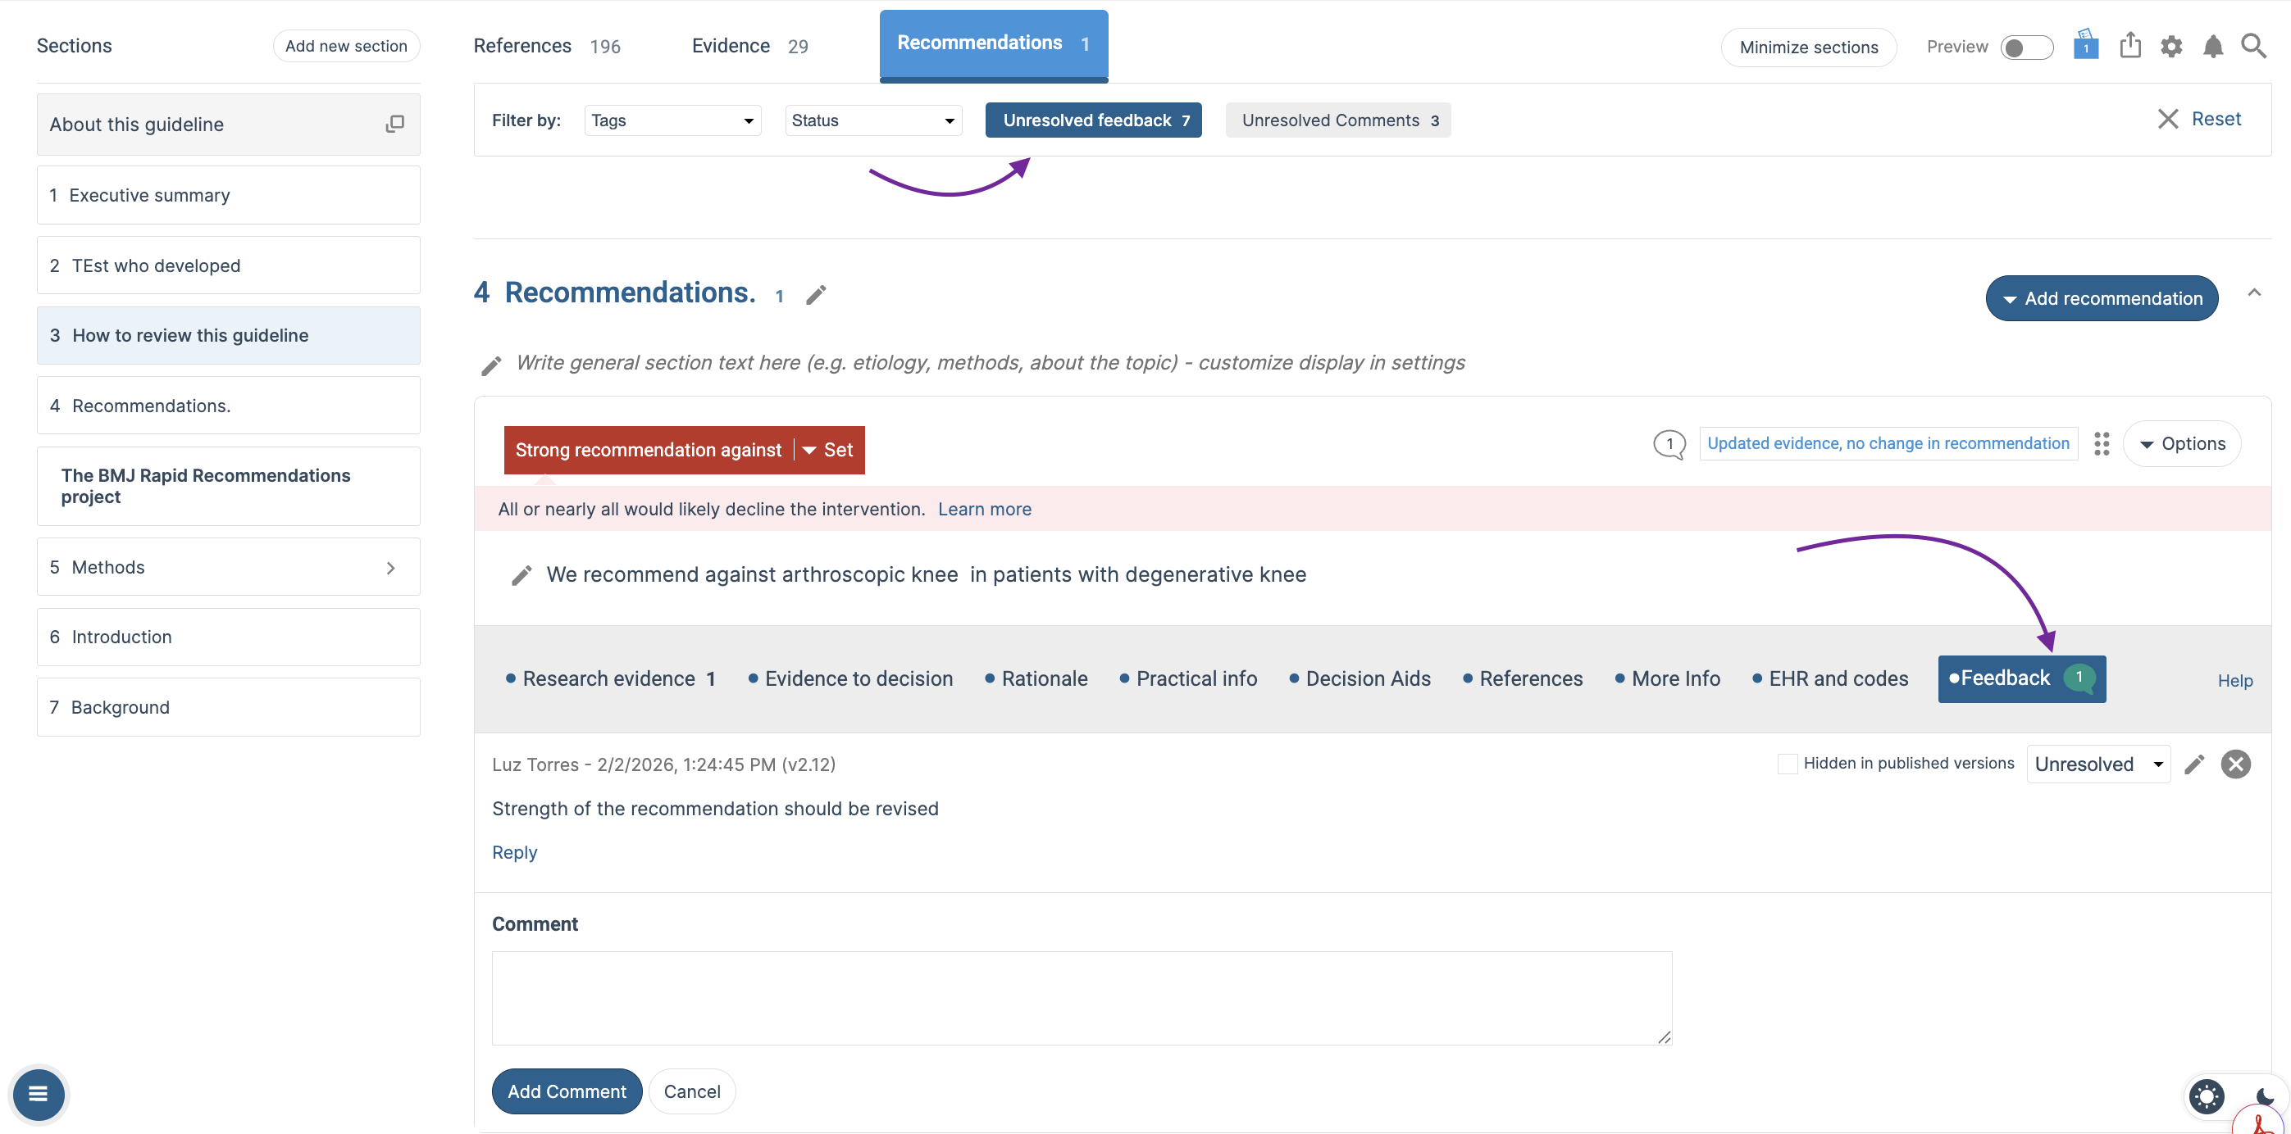
Task: Edit the recommendation text pencil
Action: 522,576
